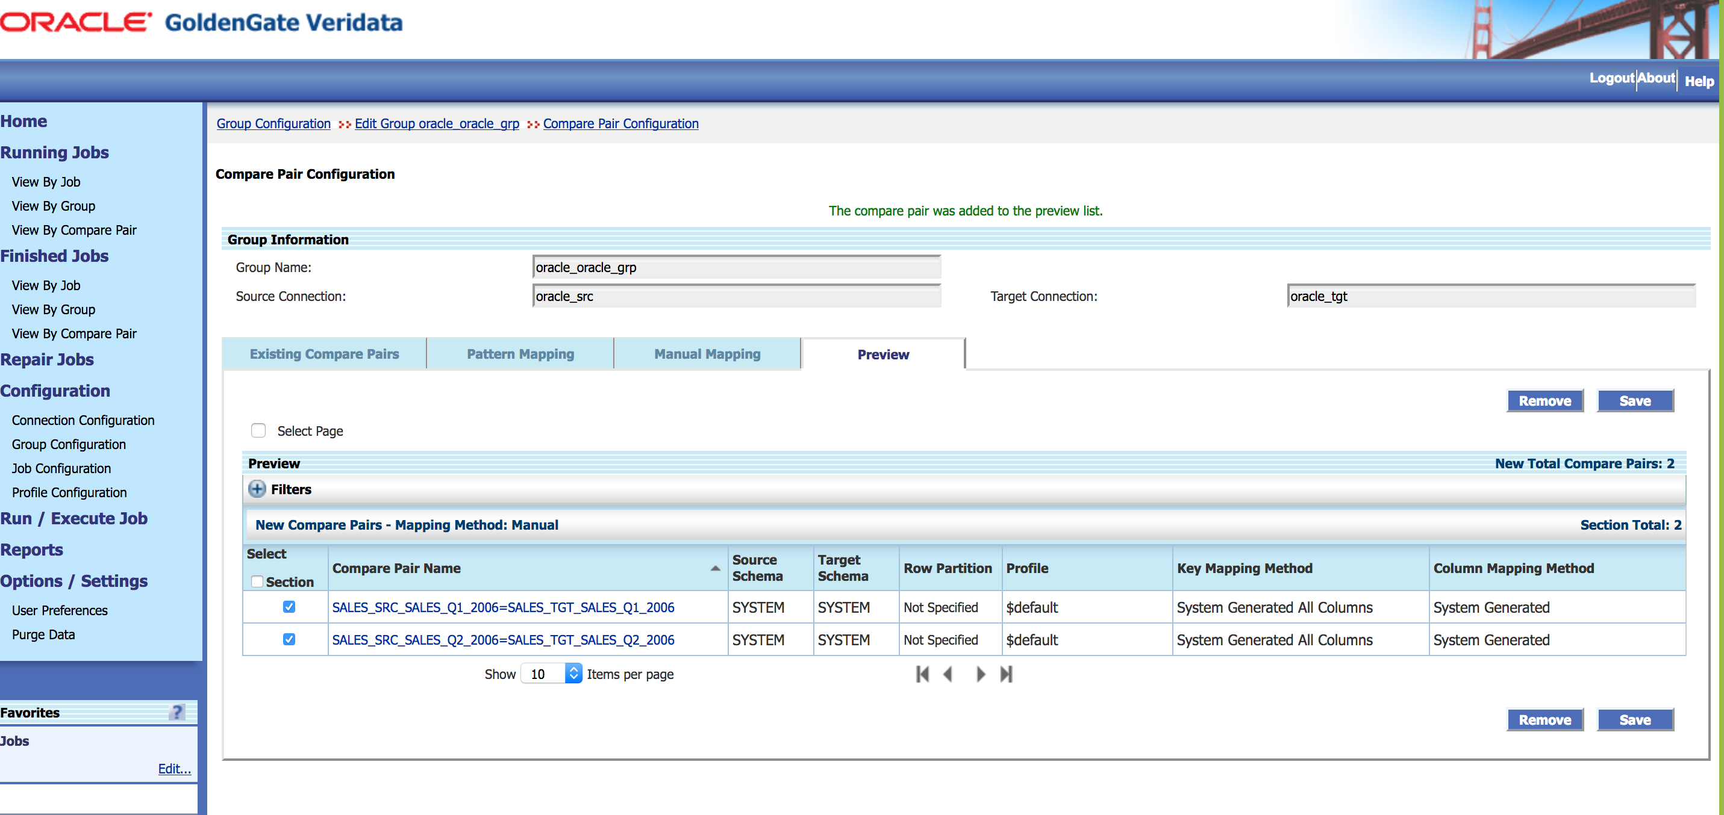Click the bottom Save button

coord(1635,719)
